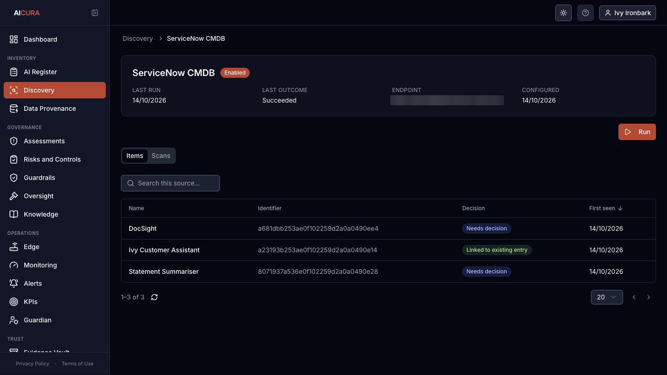The image size is (667, 375).
Task: Open the Ivy Customer Assistant row
Action: [388, 250]
